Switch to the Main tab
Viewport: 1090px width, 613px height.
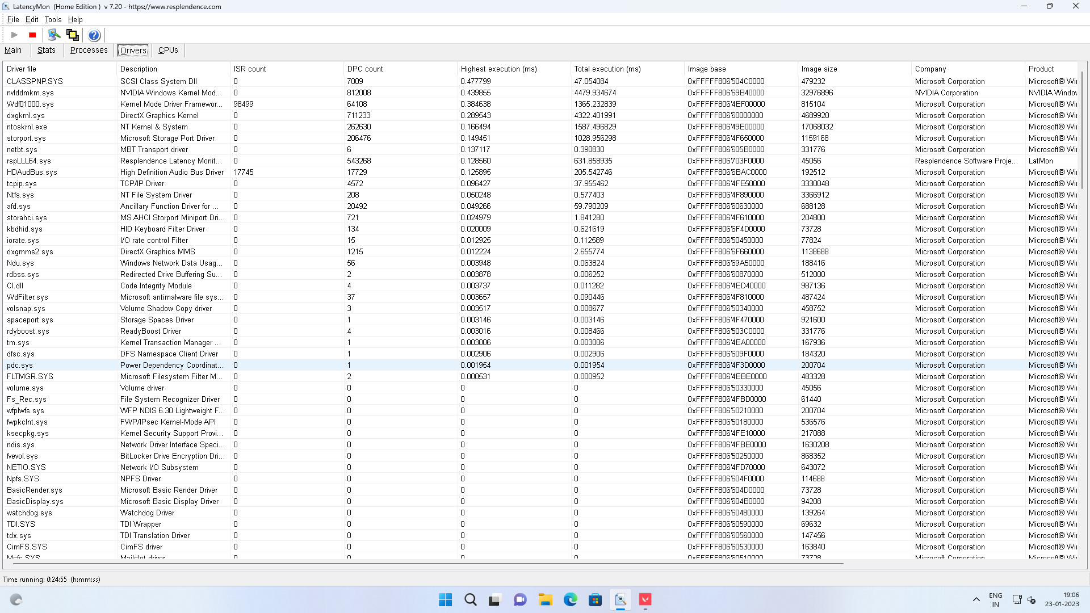click(13, 50)
